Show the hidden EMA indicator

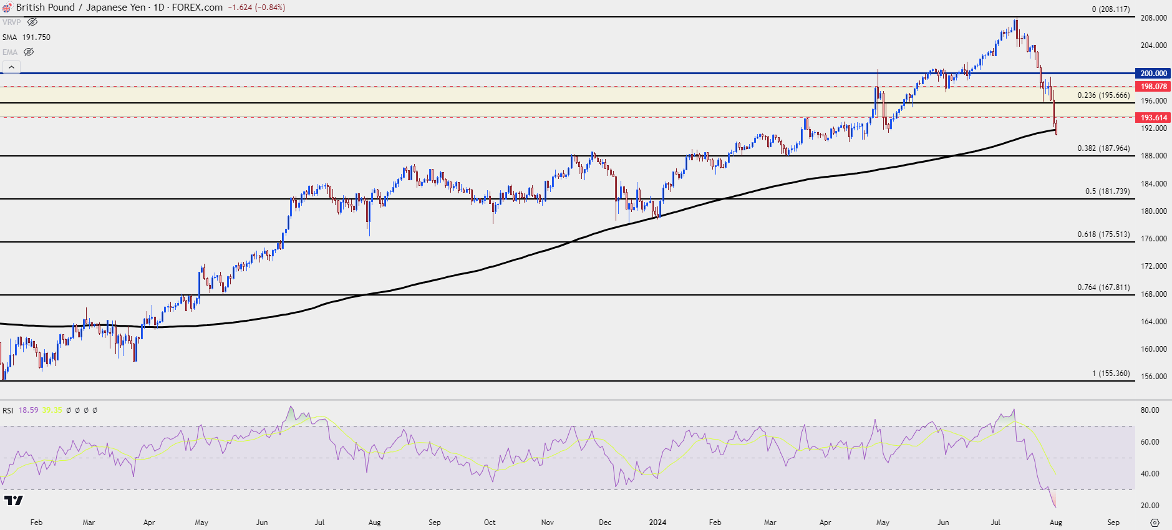(29, 52)
